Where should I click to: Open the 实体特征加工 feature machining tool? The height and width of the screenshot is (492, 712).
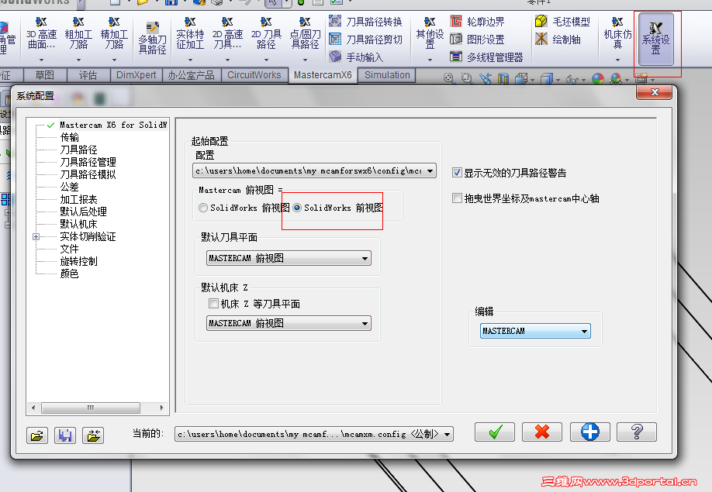tap(190, 33)
